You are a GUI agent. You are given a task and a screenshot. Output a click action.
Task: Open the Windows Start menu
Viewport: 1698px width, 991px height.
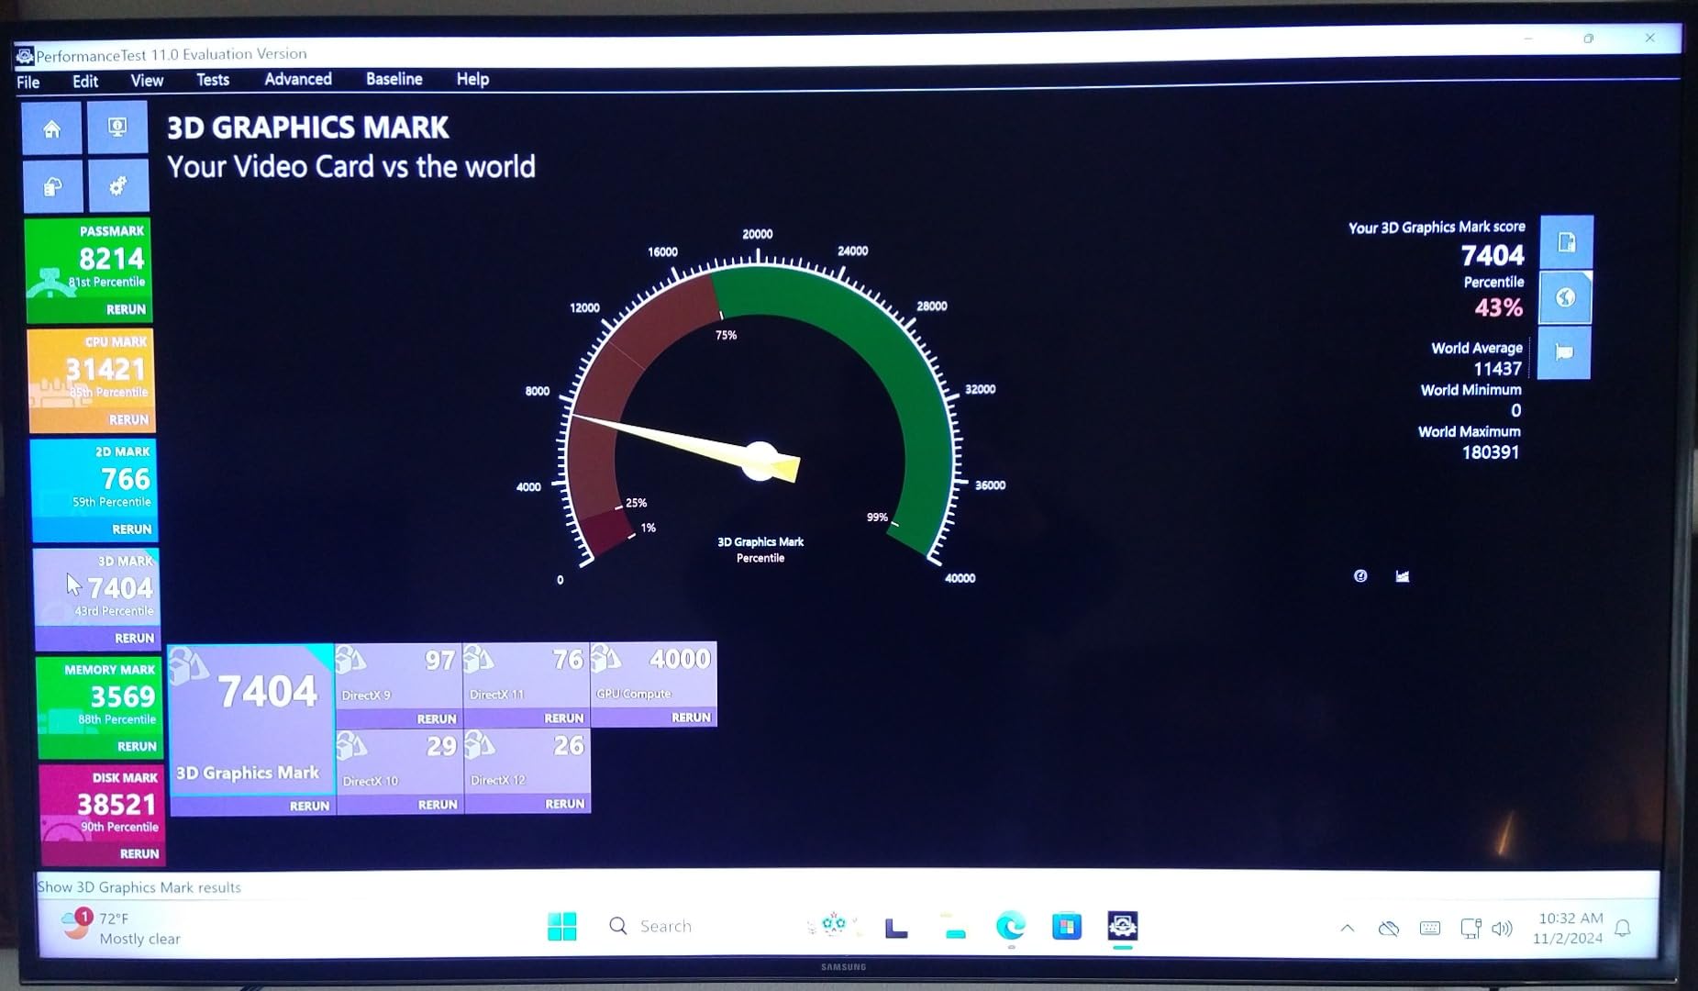click(561, 927)
